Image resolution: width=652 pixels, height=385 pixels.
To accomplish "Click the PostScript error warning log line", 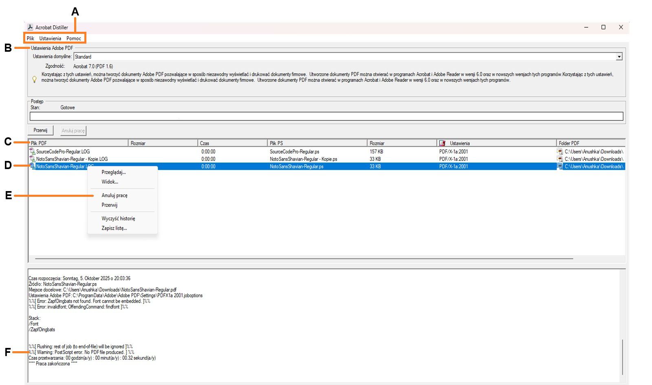I will pyautogui.click(x=81, y=352).
